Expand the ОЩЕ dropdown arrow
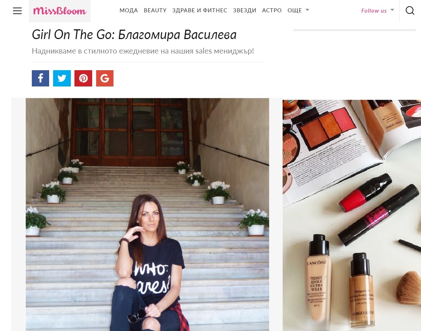421x331 pixels. [x=308, y=10]
